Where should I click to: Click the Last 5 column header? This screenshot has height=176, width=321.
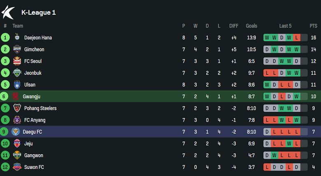pyautogui.click(x=285, y=26)
